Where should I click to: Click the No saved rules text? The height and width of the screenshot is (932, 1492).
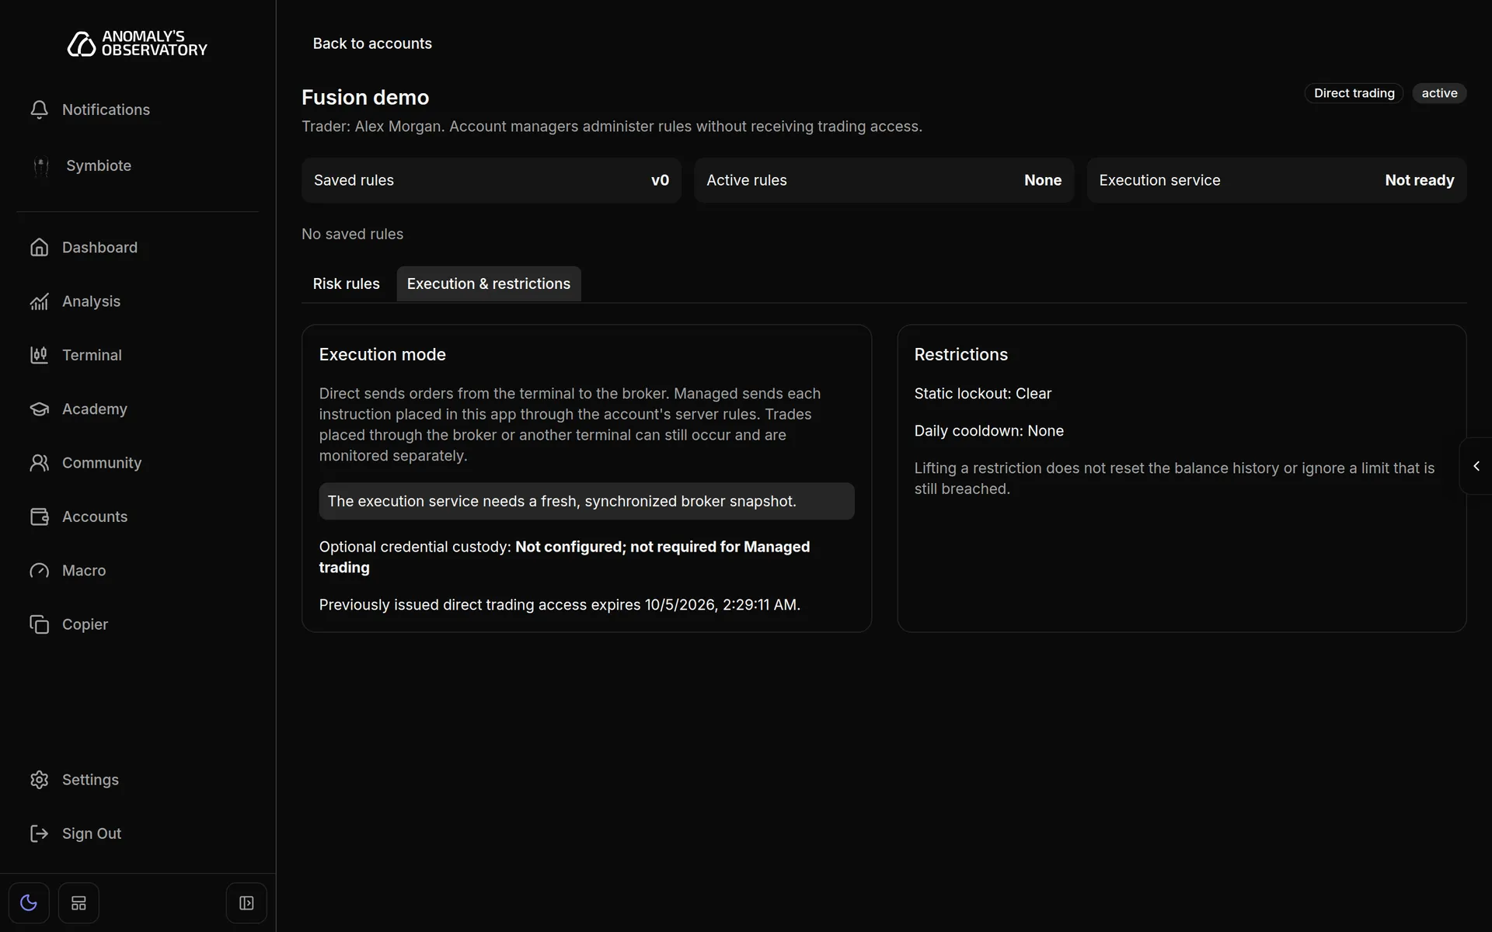tap(352, 234)
